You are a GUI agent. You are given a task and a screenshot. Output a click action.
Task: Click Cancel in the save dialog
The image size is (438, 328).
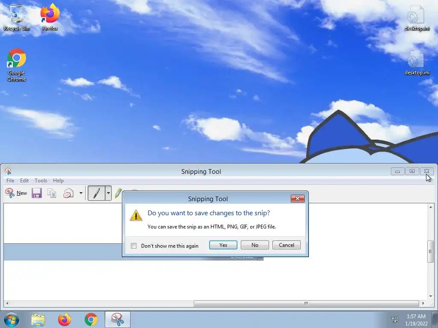(287, 245)
